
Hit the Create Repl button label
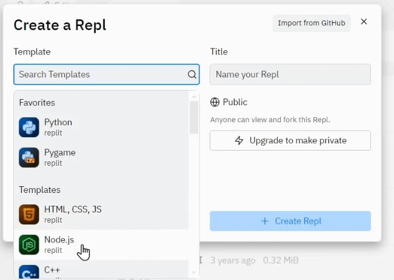tap(298, 221)
